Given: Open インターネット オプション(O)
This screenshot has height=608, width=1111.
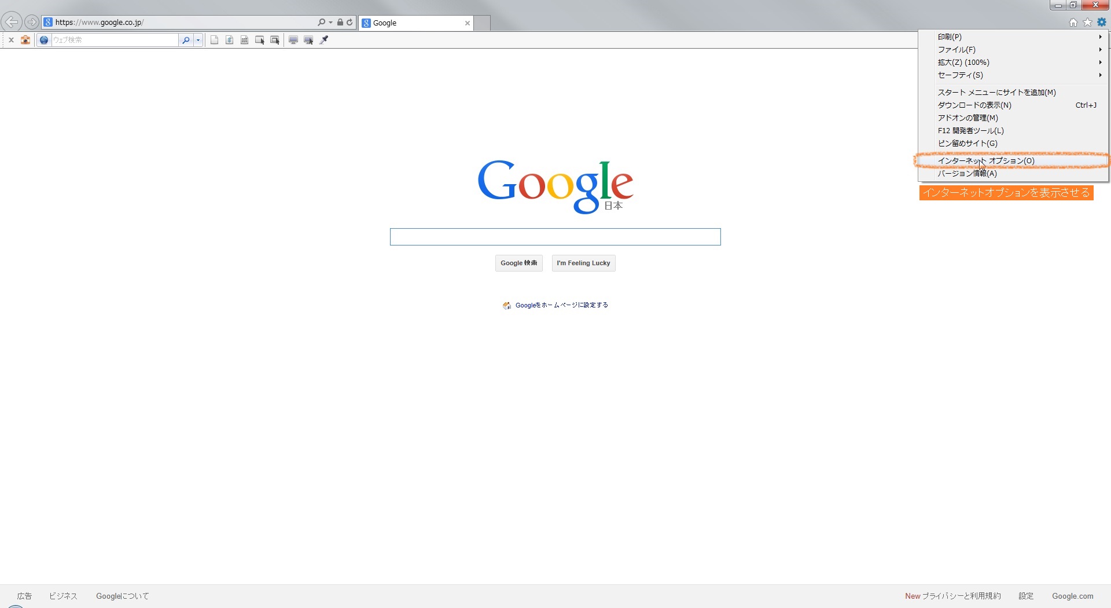Looking at the screenshot, I should tap(1013, 160).
